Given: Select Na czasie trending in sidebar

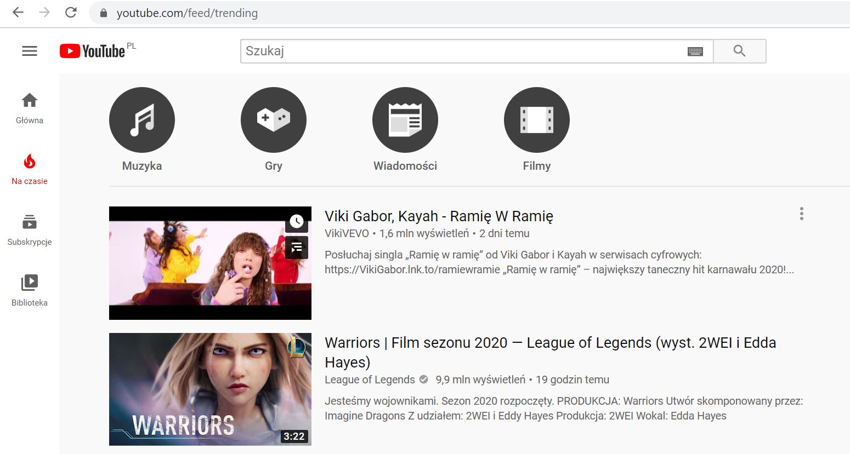Looking at the screenshot, I should (x=30, y=169).
